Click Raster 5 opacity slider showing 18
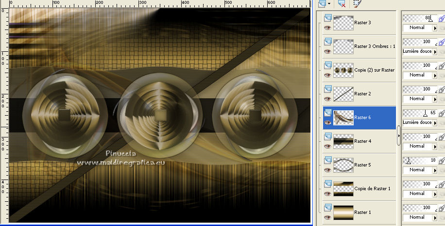 coord(420,161)
